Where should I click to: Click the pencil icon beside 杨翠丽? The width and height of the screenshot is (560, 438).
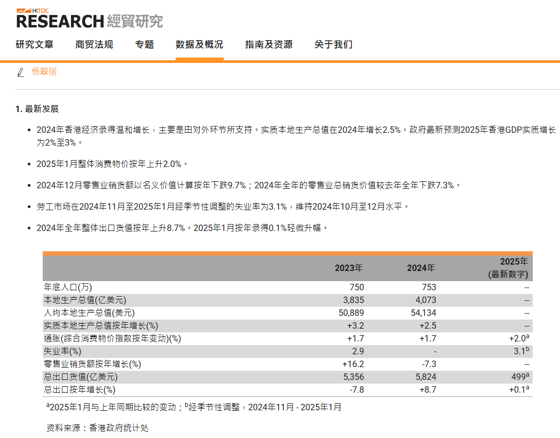tap(20, 71)
